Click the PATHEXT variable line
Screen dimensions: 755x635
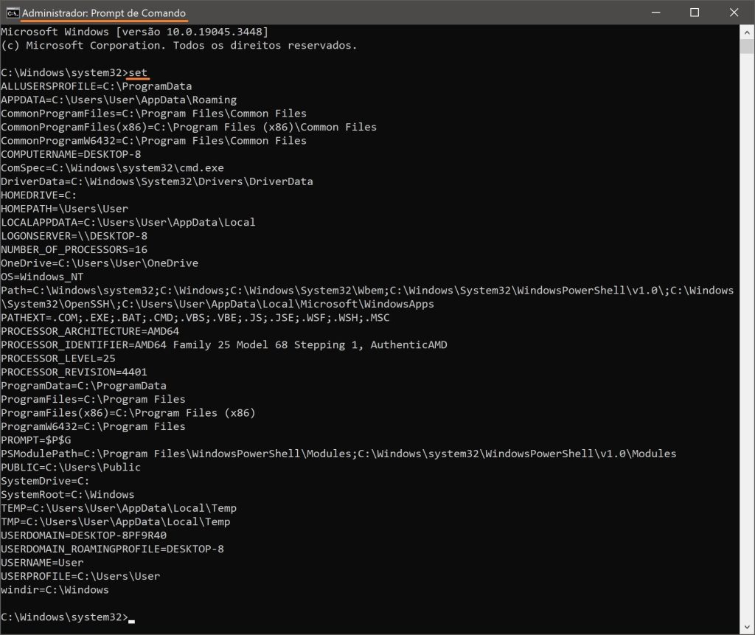195,317
